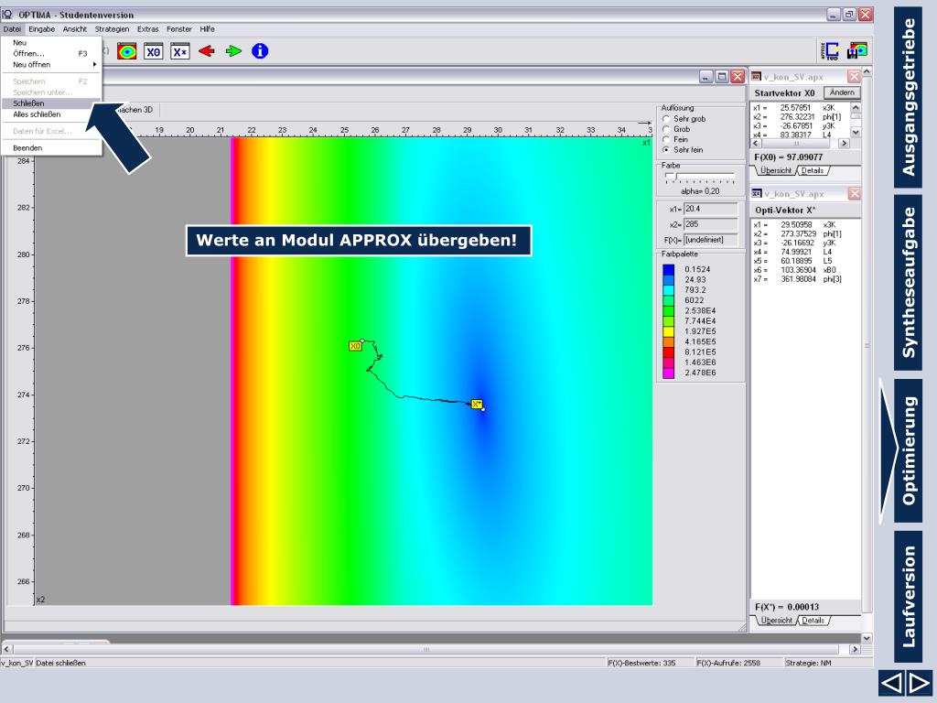Click the 'F(X)-Bestwerte: 335' status entry
937x703 pixels.
[x=641, y=663]
